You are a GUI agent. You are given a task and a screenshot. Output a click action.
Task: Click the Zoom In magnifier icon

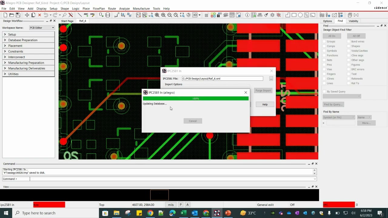(163, 15)
